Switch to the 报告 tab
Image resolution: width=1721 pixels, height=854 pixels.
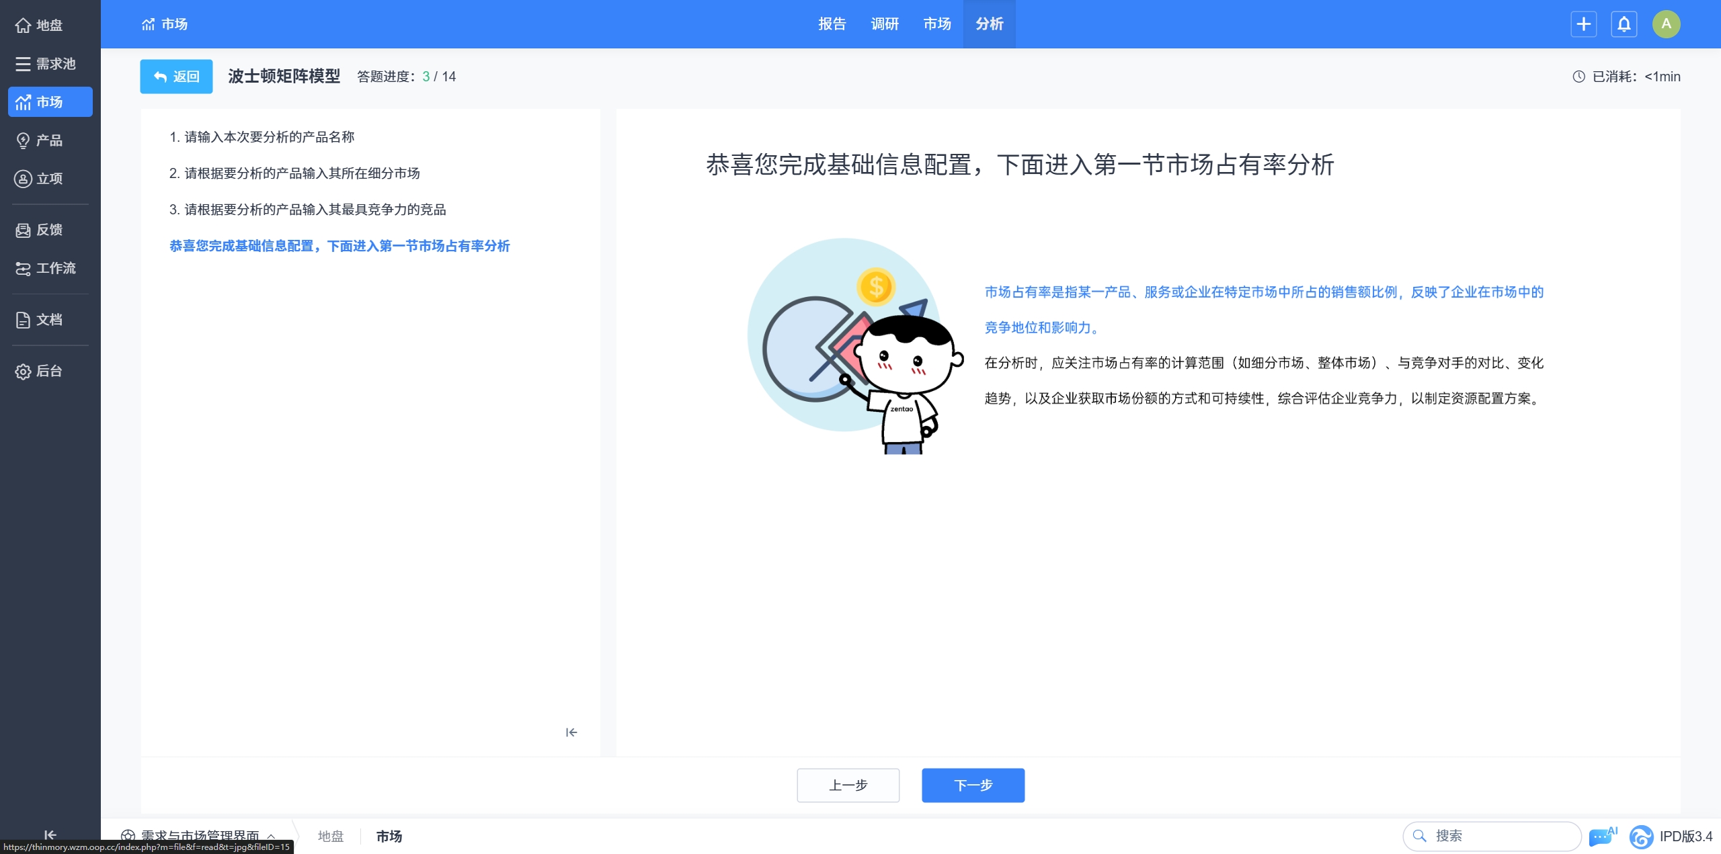pos(832,24)
